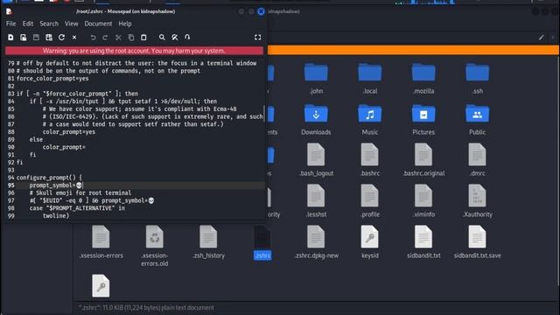
Task: Select the .ssh folder
Action: pyautogui.click(x=477, y=79)
